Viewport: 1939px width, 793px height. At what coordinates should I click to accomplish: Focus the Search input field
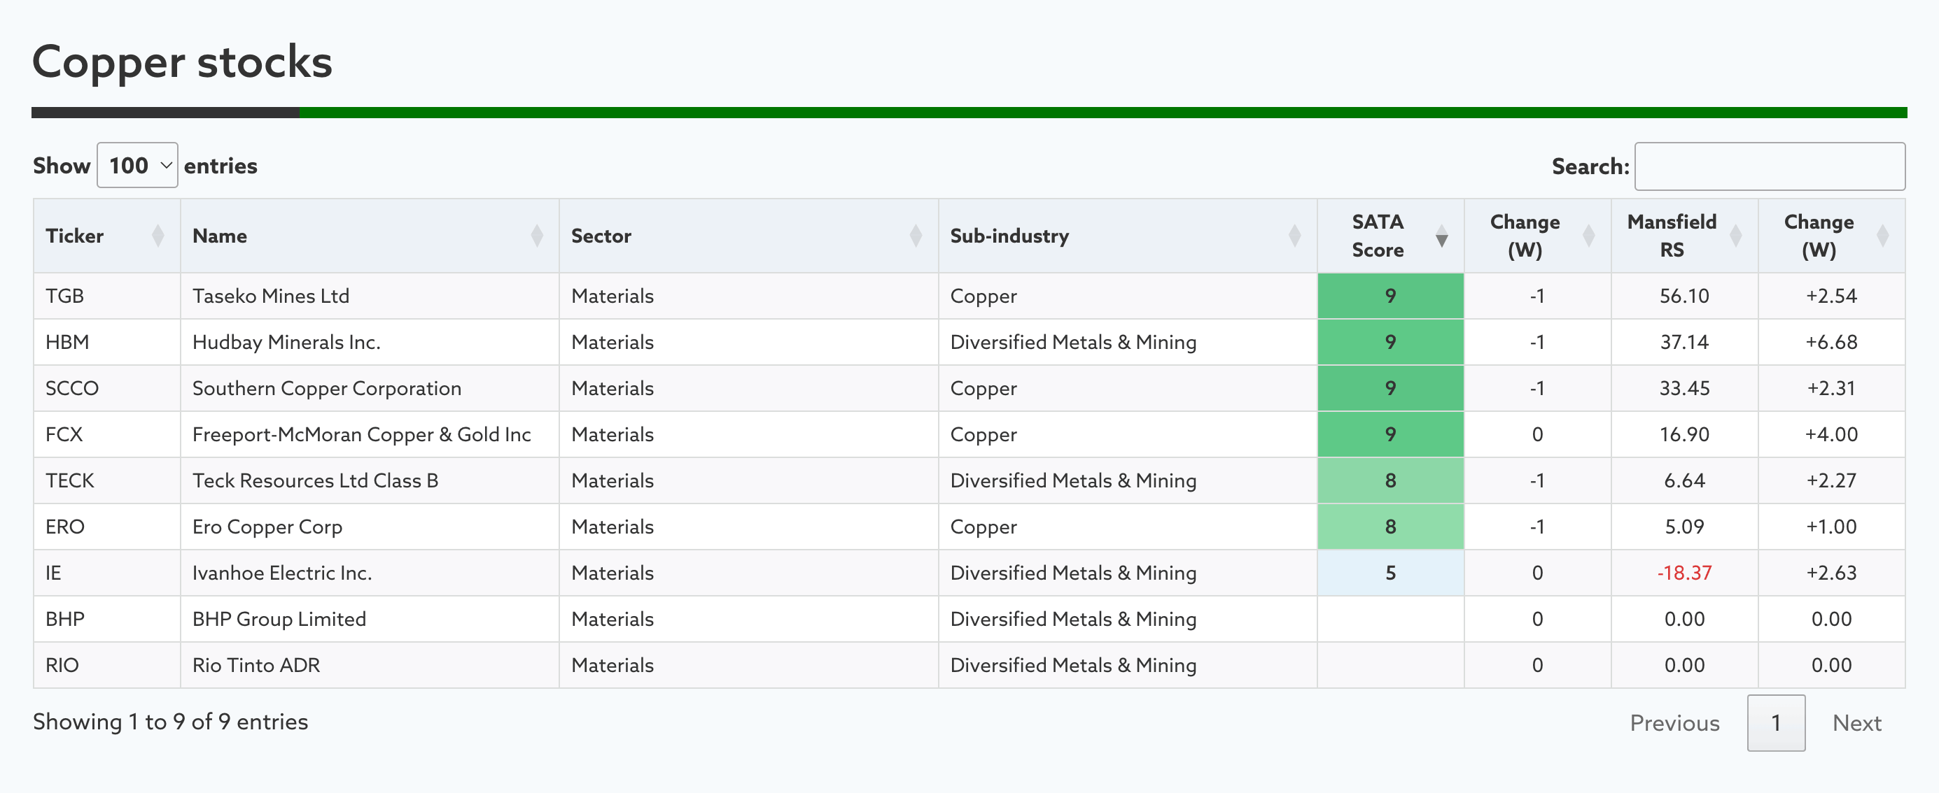1770,166
